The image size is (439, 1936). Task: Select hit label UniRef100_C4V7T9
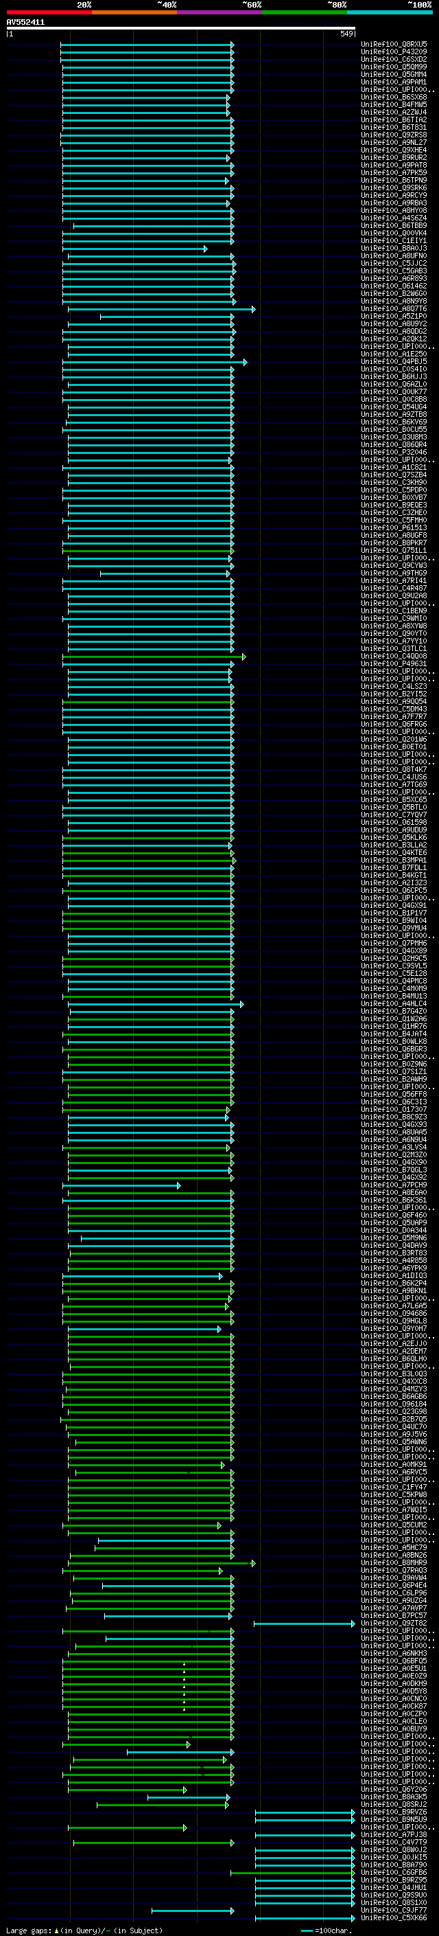(394, 1842)
